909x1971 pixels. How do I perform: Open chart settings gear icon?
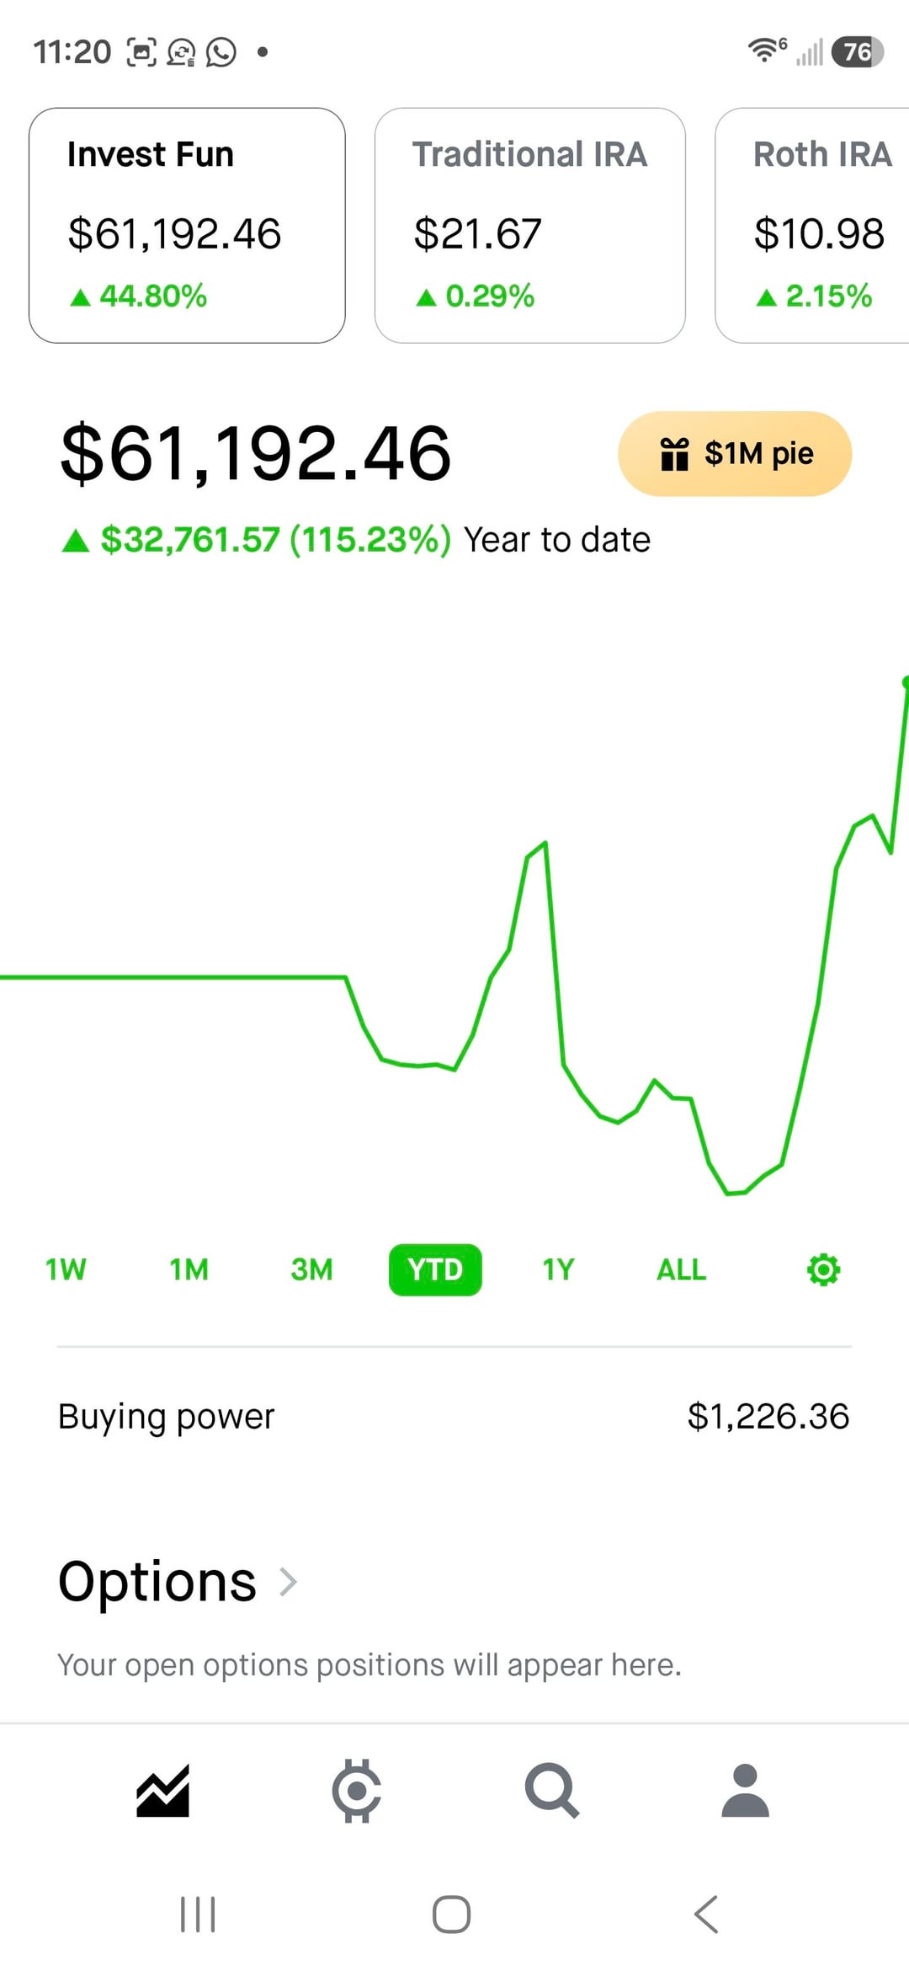823,1269
